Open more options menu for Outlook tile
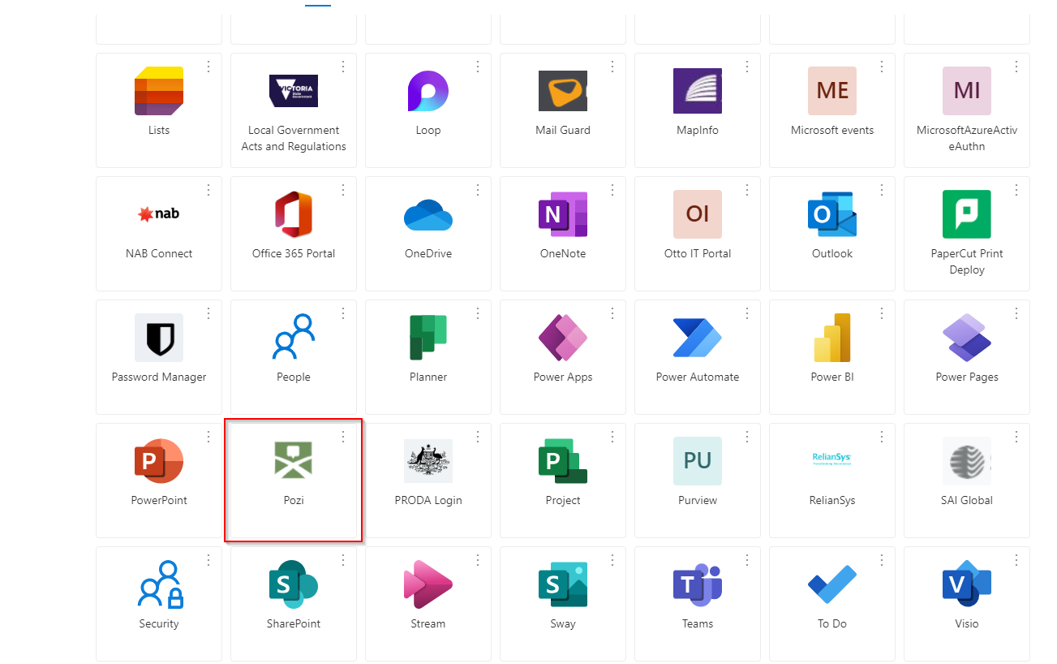 tap(882, 190)
